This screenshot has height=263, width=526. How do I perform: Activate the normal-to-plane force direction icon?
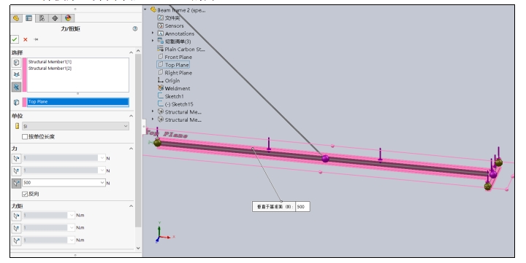[16, 183]
